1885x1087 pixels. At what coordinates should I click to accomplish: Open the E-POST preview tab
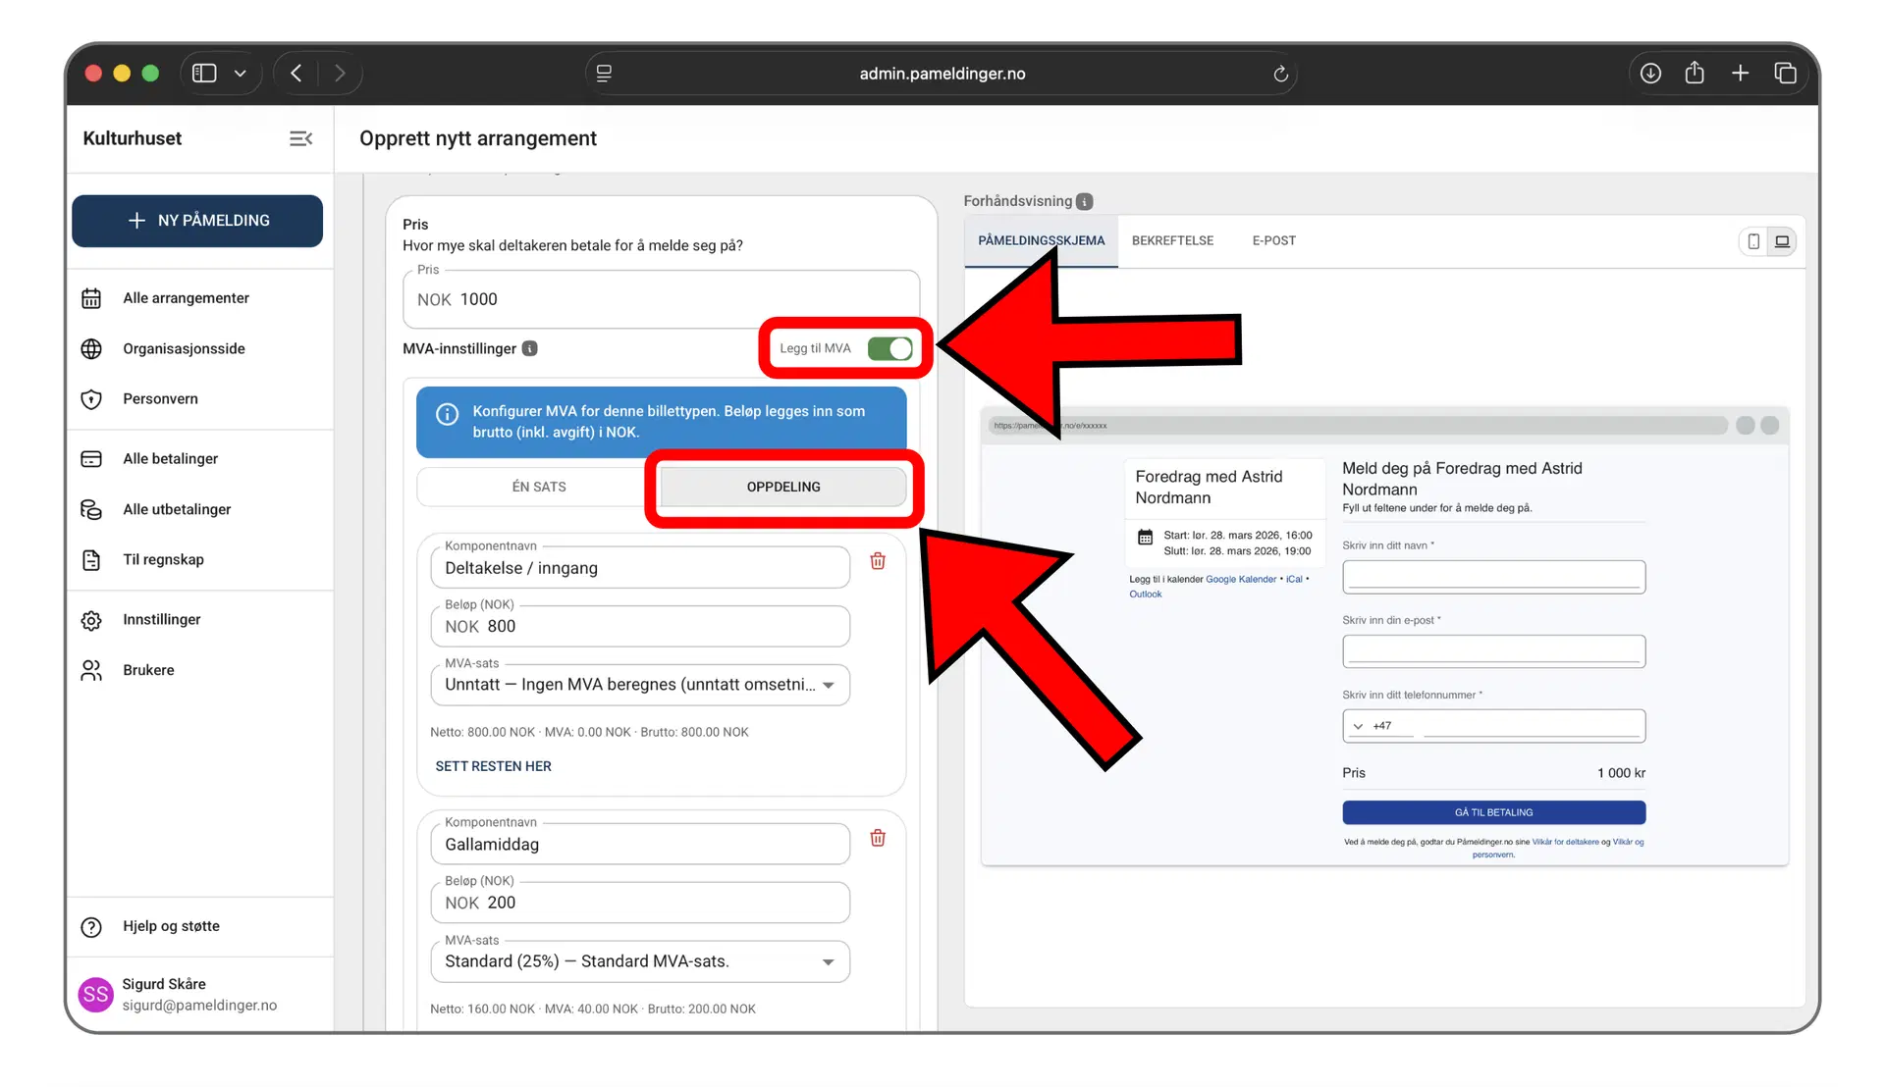(x=1273, y=240)
